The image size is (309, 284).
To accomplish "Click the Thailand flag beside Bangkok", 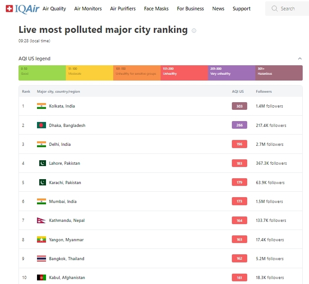I will tap(42, 259).
